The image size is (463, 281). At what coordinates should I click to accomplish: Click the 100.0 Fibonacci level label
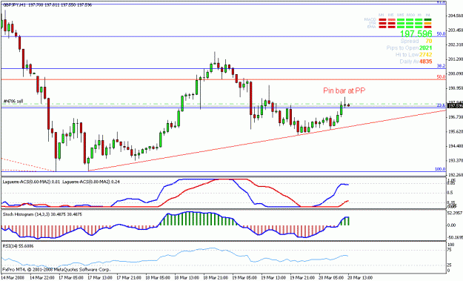(440, 169)
